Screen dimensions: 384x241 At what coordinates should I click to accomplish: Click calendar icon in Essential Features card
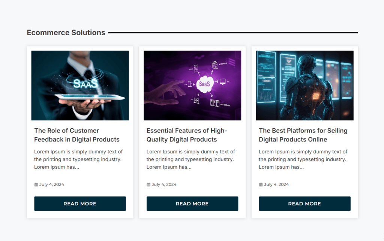[148, 184]
